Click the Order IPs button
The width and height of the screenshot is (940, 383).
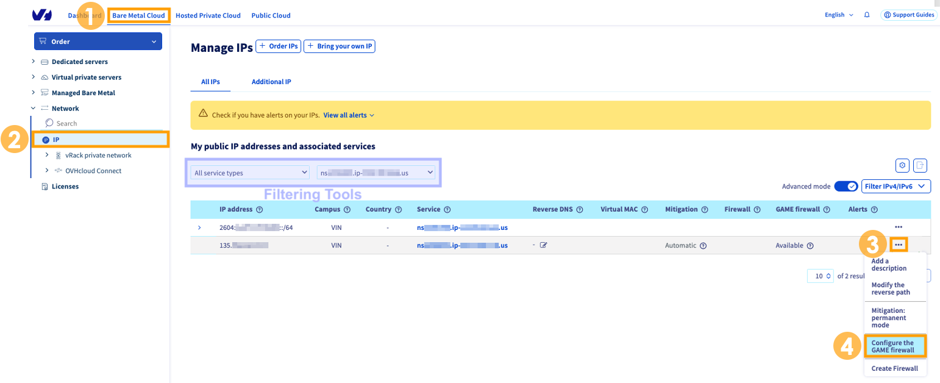pyautogui.click(x=278, y=46)
